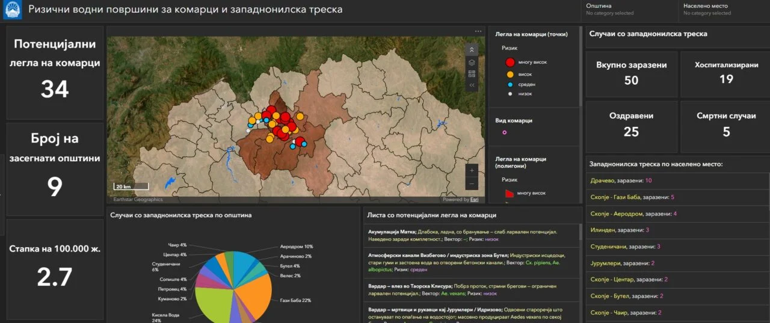Click the coat-of-arms logo in the header
This screenshot has height=323, width=770.
pos(12,10)
